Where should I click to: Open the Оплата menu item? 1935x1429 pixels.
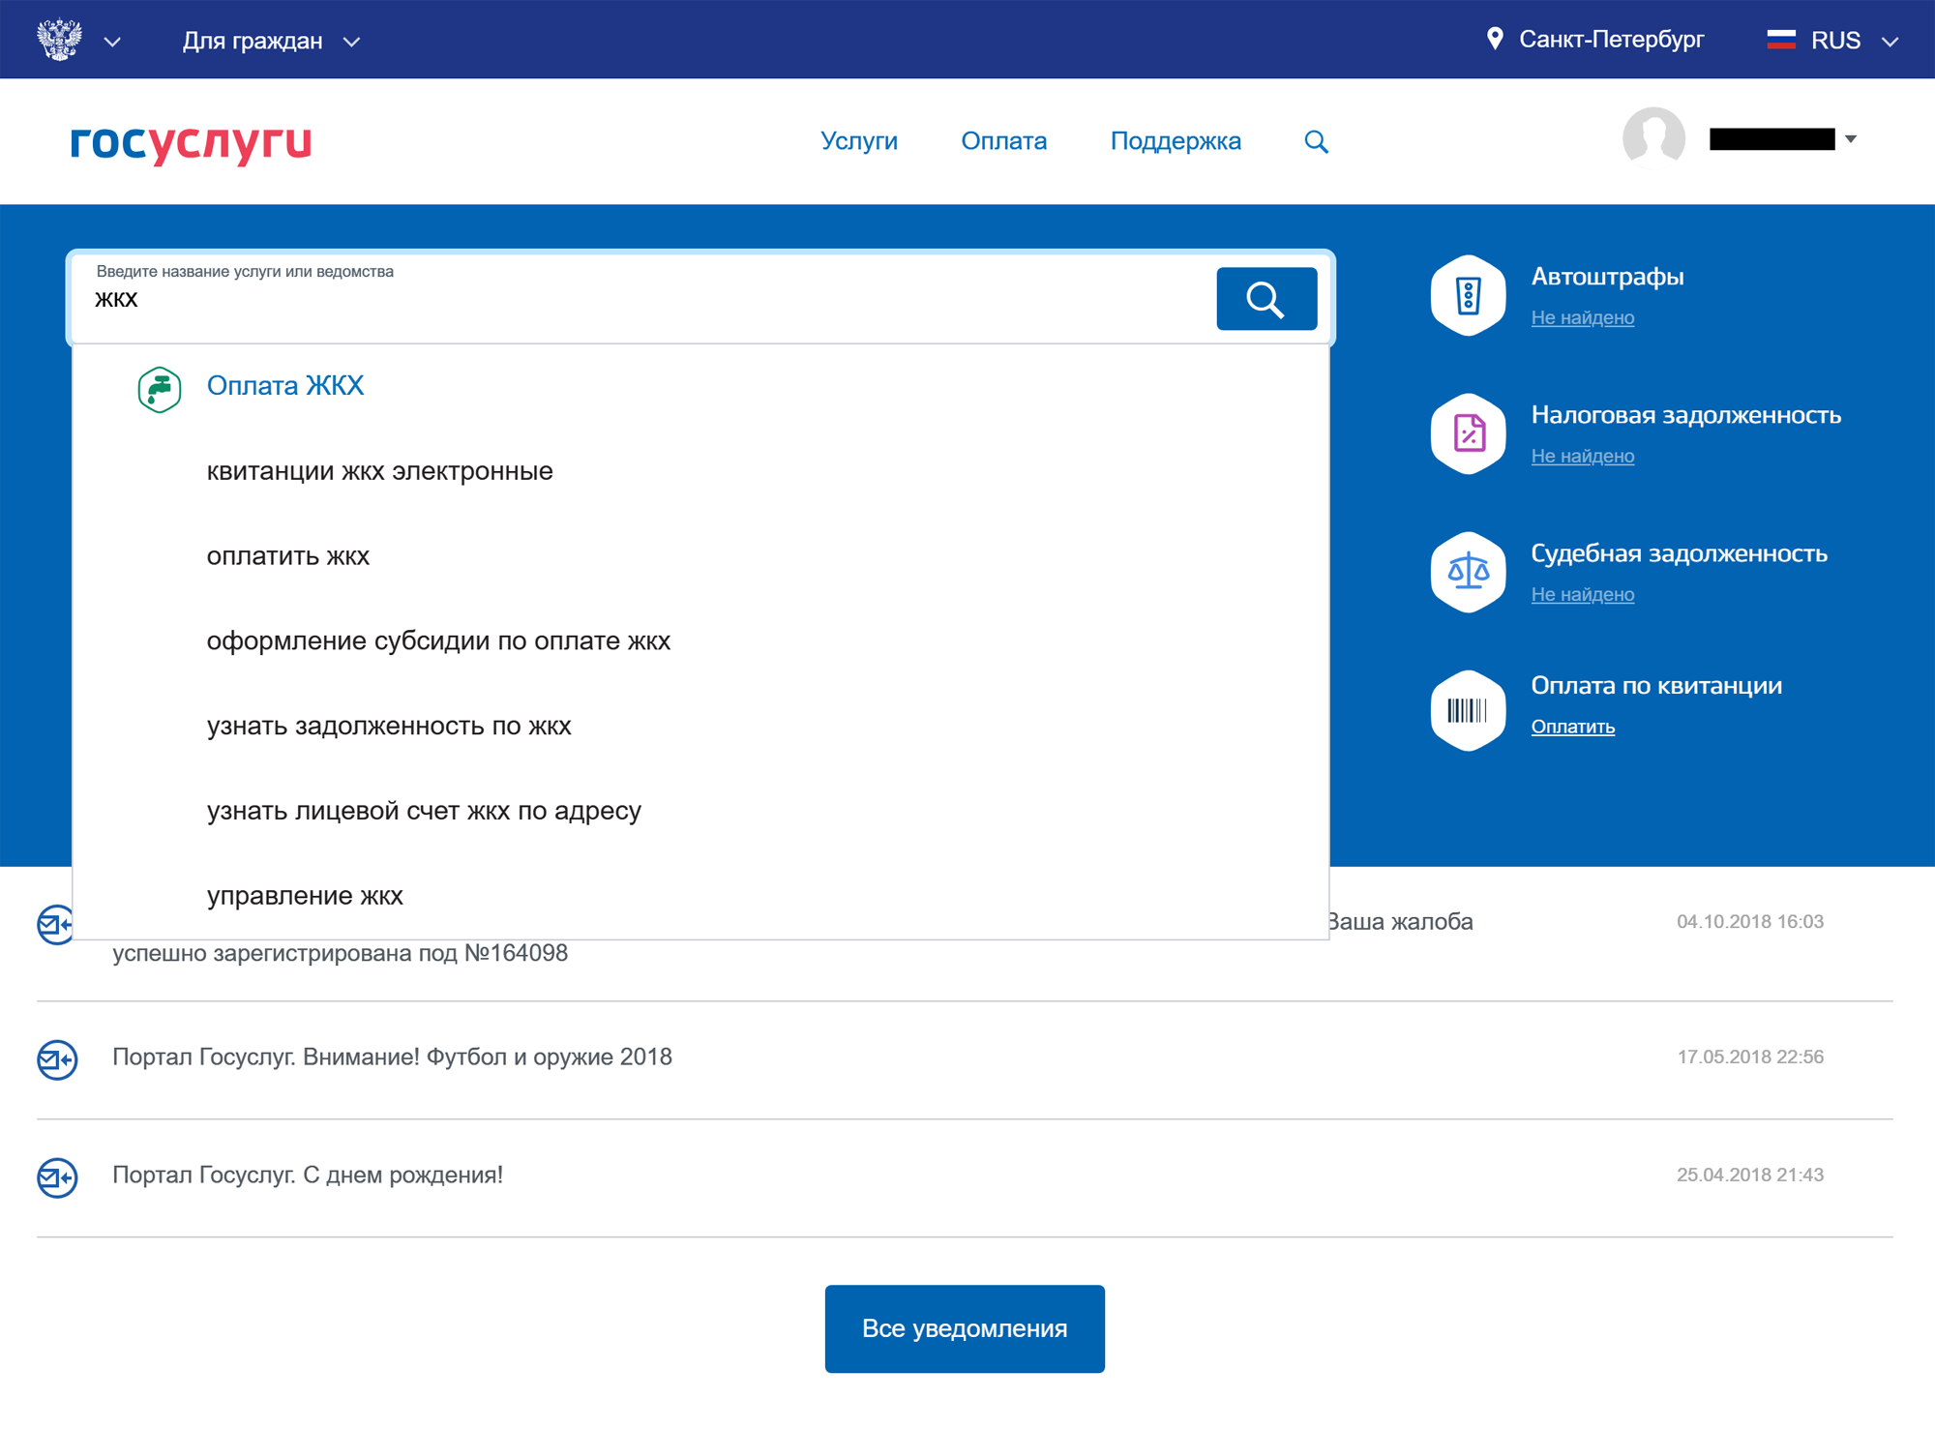(x=1003, y=140)
